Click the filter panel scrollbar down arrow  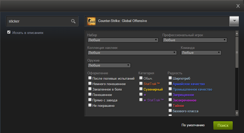[237, 113]
